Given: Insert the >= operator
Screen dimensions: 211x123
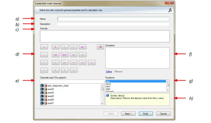Looking at the screenshot, I should 64,63.
